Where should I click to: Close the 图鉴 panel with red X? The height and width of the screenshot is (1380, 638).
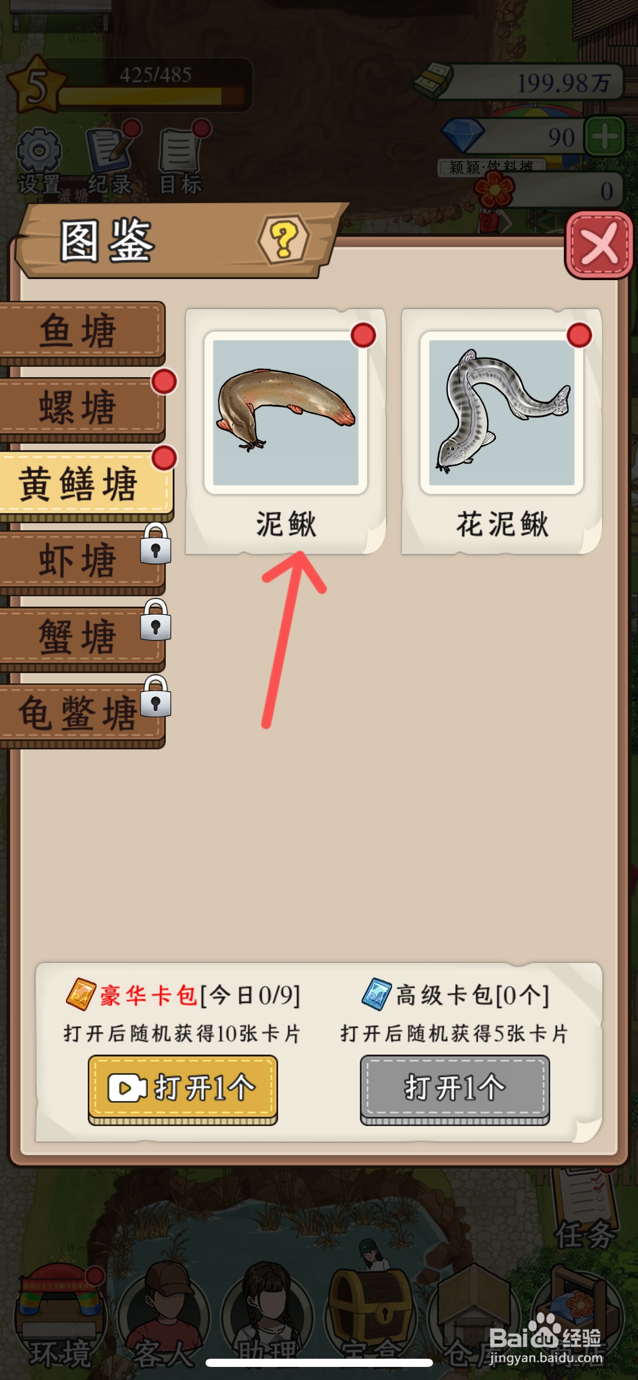599,245
